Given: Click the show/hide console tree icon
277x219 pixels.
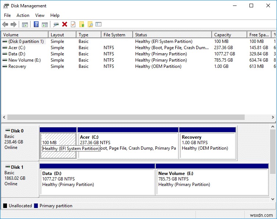Looking at the screenshot, I should click(x=25, y=24).
